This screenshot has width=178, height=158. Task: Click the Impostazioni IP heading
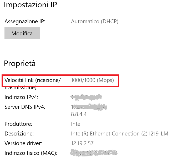click(30, 5)
